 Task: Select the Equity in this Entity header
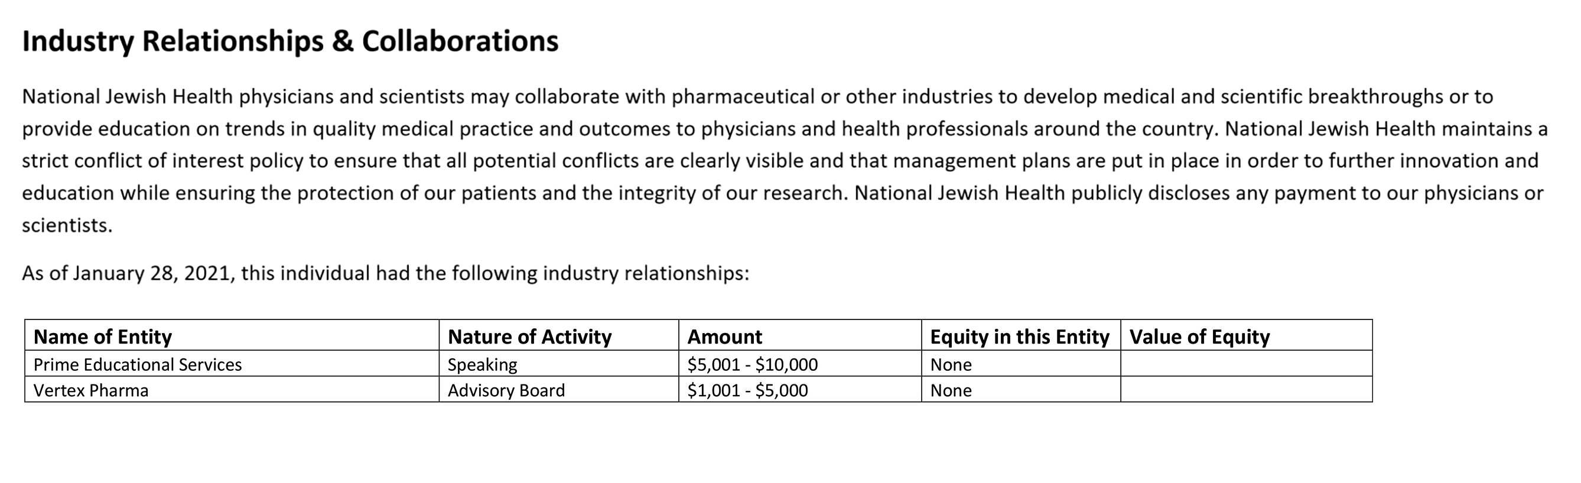(1019, 337)
